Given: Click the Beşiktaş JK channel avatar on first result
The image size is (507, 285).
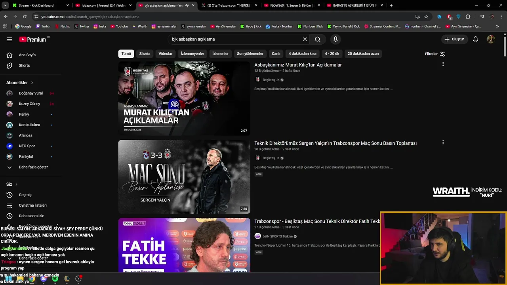Looking at the screenshot, I should 257,80.
